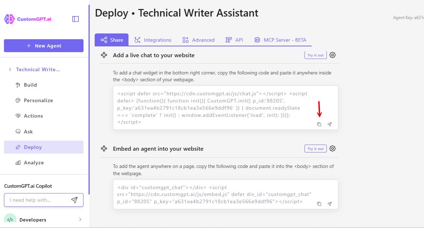Screen dimensions: 424x228
Task: Send the embed code via paper plane icon
Action: tap(330, 204)
